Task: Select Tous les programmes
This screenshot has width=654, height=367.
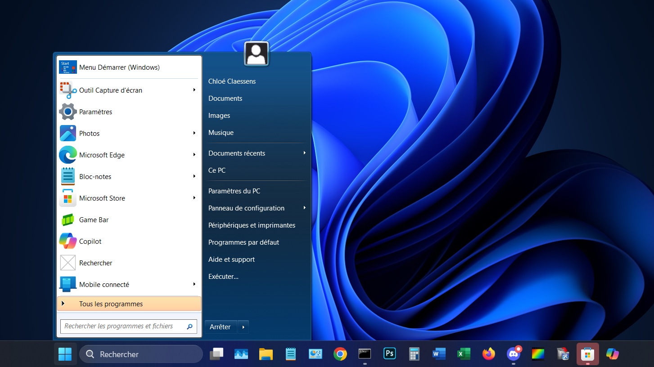Action: click(x=110, y=304)
